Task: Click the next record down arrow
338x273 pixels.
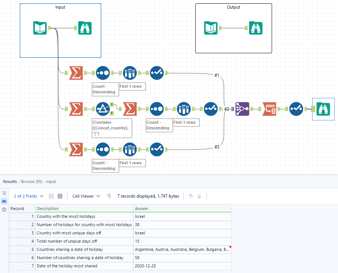Action: tap(199, 196)
